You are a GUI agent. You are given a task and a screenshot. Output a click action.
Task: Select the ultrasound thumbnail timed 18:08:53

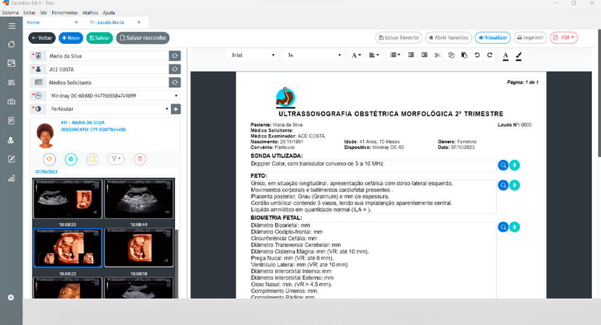(x=68, y=199)
